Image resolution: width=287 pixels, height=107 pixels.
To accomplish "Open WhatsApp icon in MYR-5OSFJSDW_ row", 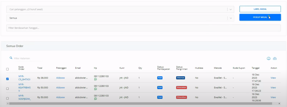I will coord(95,99).
